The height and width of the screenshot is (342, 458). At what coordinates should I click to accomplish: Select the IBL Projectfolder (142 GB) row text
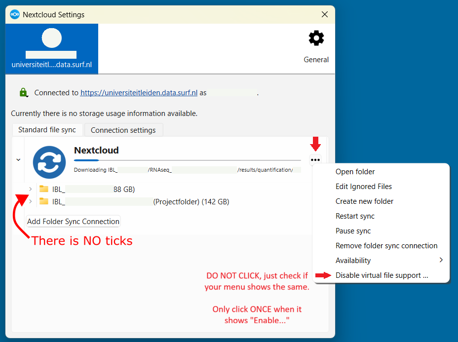(141, 201)
